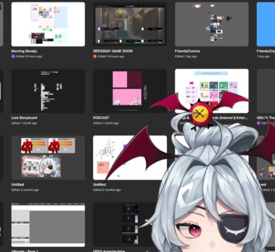Viewport: 275px width, 252px height.
Task: Click the orange editor avatar under GEEGSDAY GAME SHOW
Action: [x=95, y=56]
